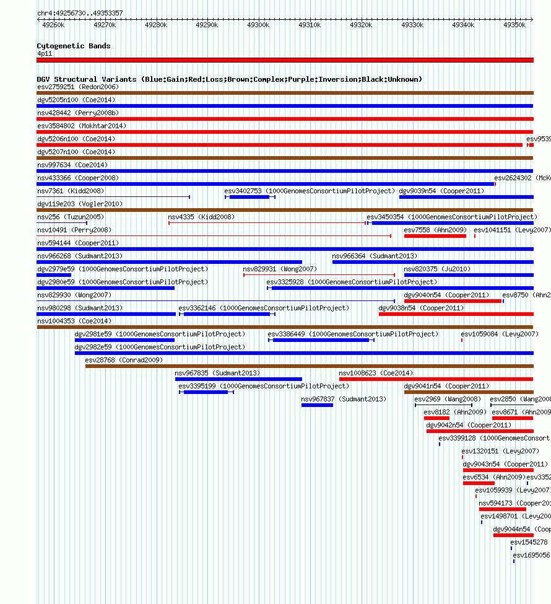Click the 4p11 cytogenetic band label

tap(45, 54)
